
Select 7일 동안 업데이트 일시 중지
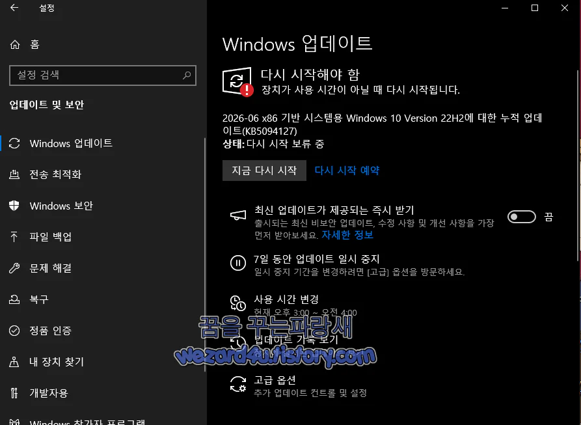[316, 259]
